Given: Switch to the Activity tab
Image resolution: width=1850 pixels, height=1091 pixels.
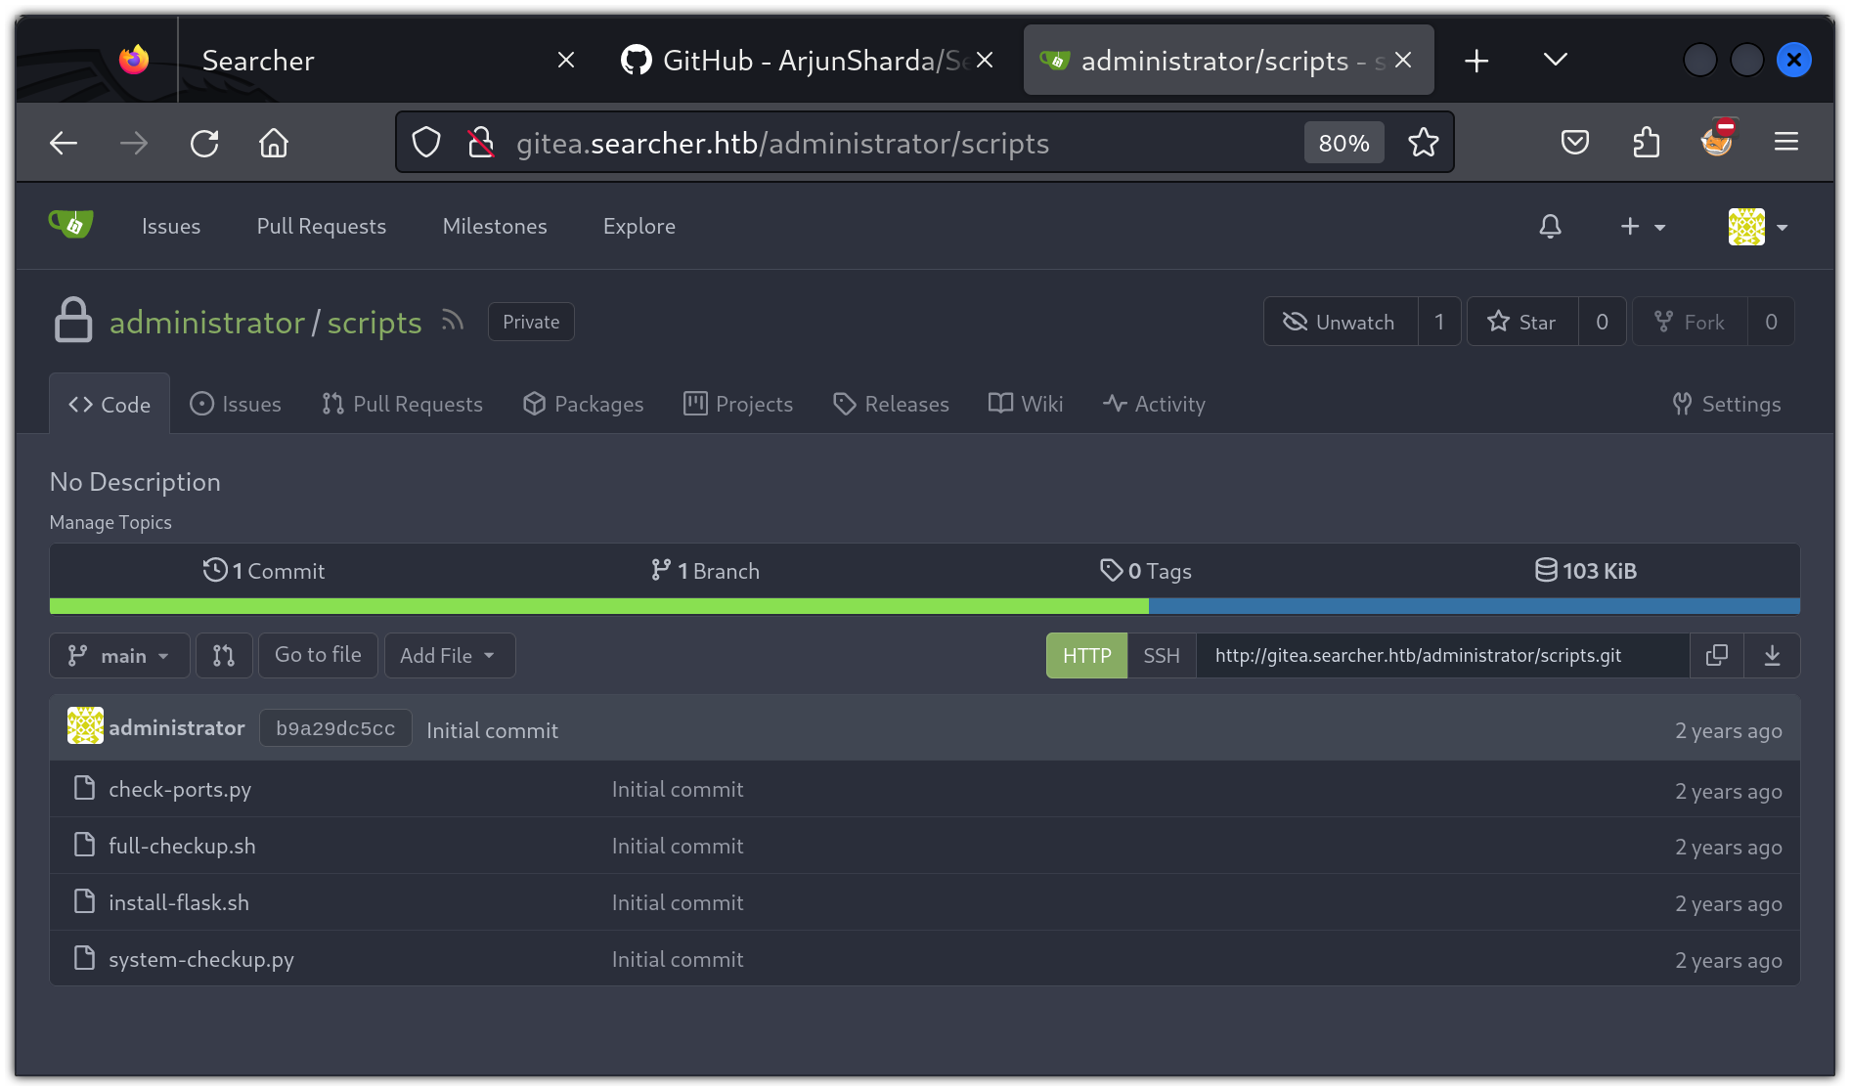Looking at the screenshot, I should pos(1154,404).
